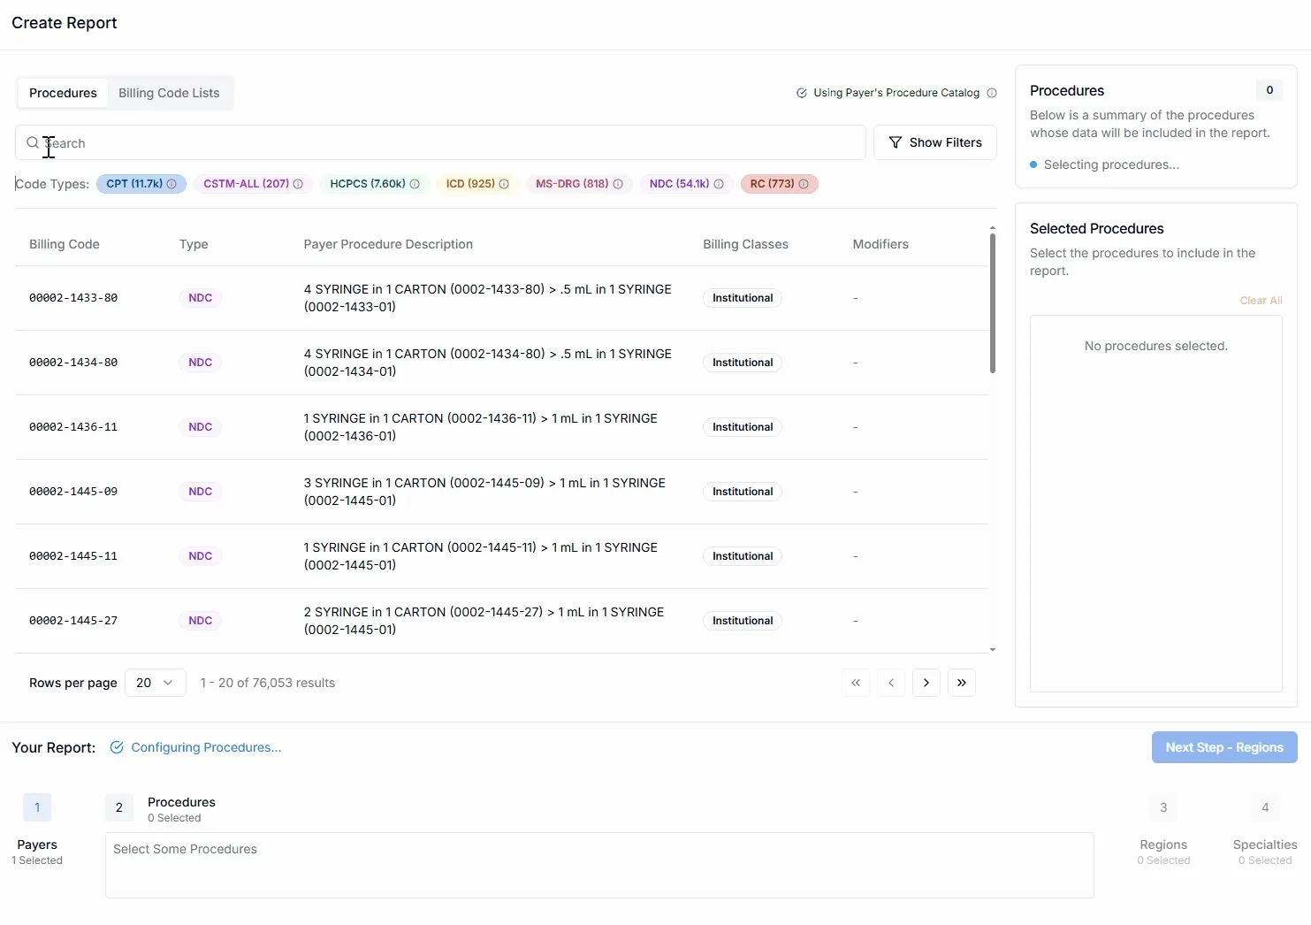1311x925 pixels.
Task: Click Show Filters button
Action: coord(935,142)
